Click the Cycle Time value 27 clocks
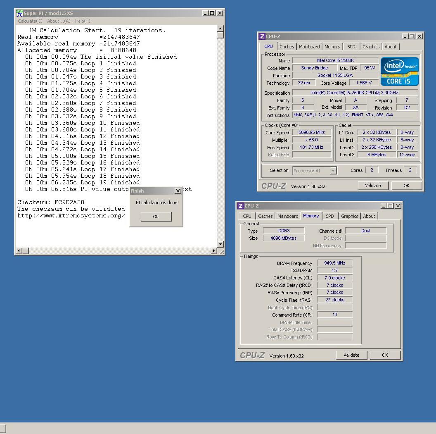 [x=335, y=300]
